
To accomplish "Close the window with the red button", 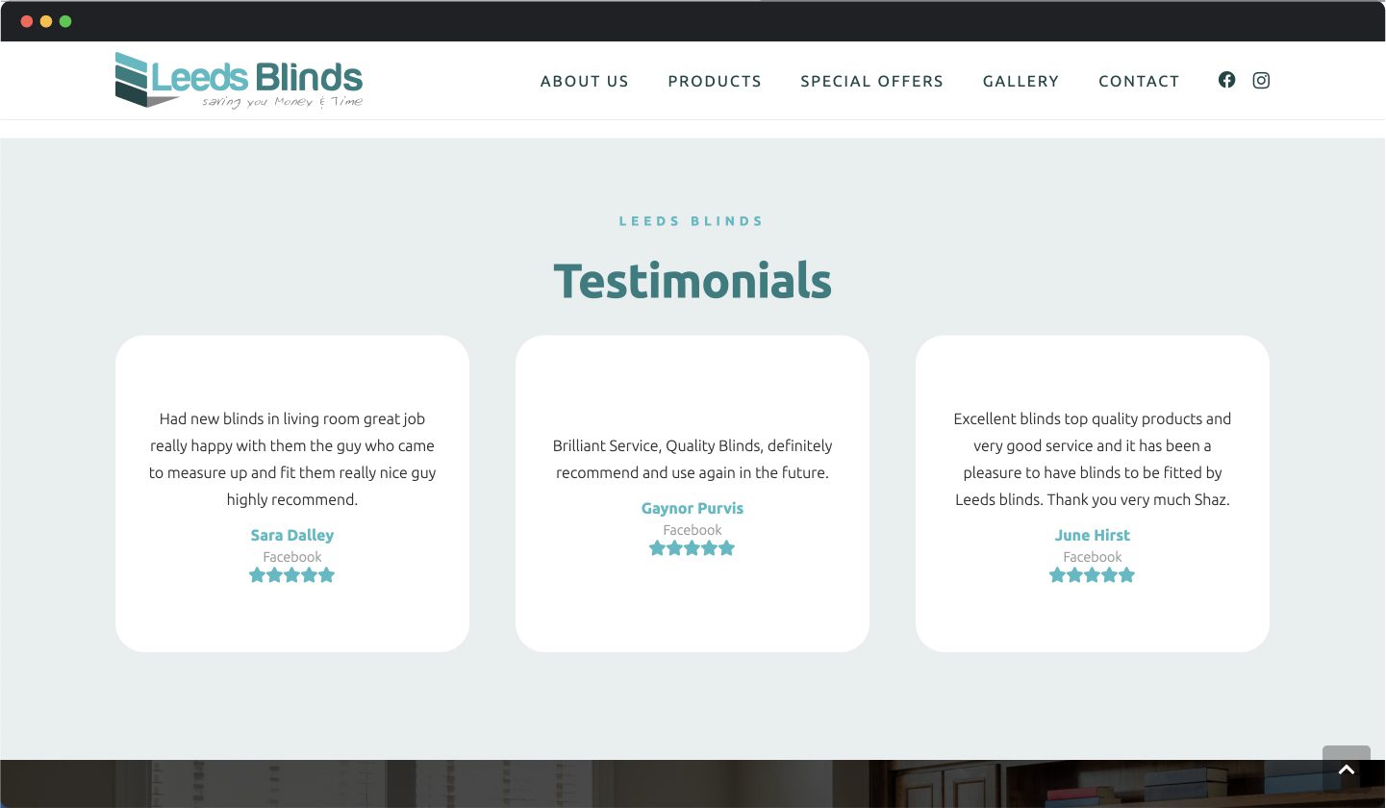I will (26, 21).
